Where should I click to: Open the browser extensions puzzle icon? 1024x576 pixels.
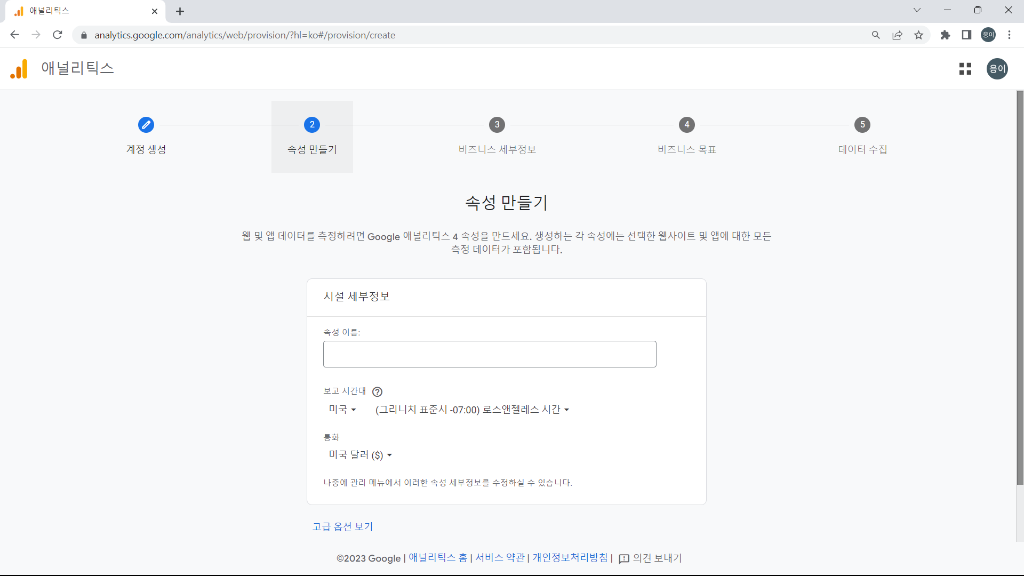[945, 35]
